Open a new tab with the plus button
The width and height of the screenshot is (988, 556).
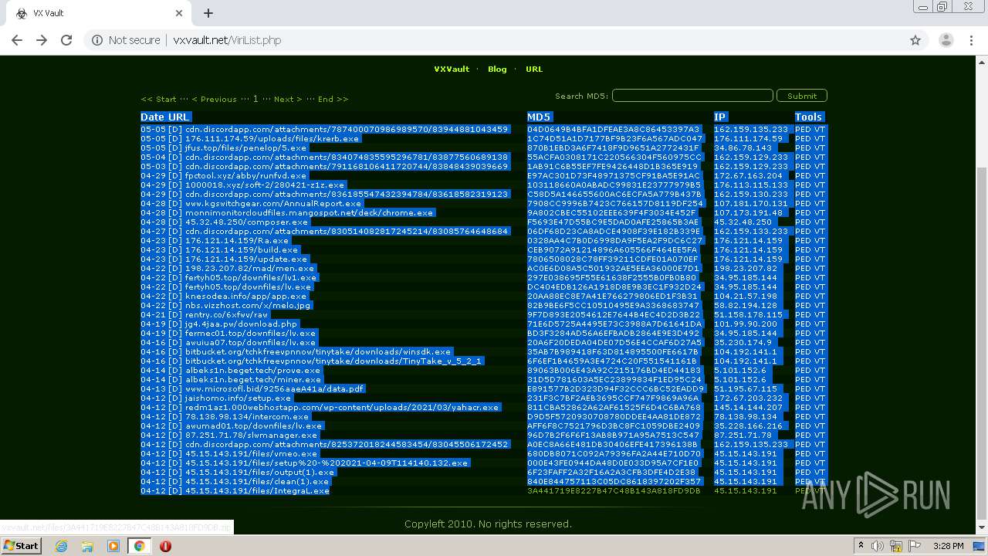tap(208, 13)
